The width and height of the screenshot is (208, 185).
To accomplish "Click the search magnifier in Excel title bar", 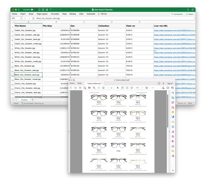I will 188,10.
